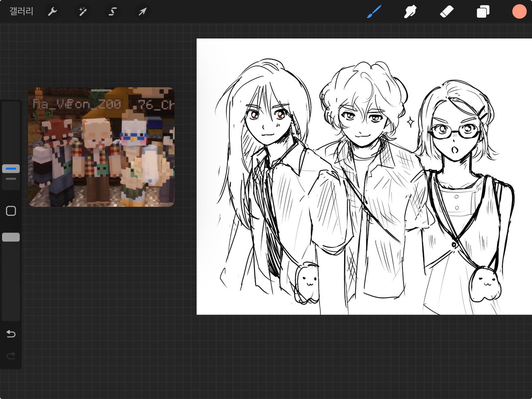
Task: Open the Gallery (갤러리) button
Action: point(21,12)
